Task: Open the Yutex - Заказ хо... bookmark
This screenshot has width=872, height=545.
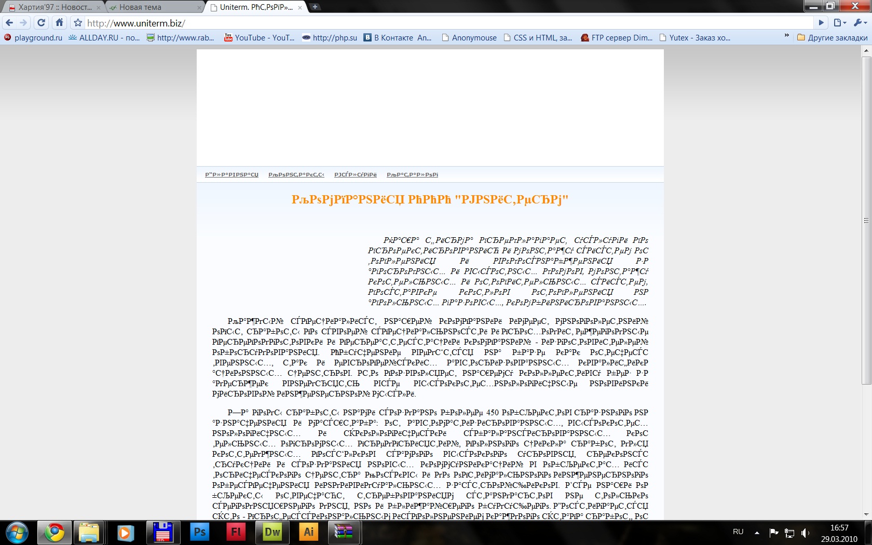Action: tap(694, 37)
